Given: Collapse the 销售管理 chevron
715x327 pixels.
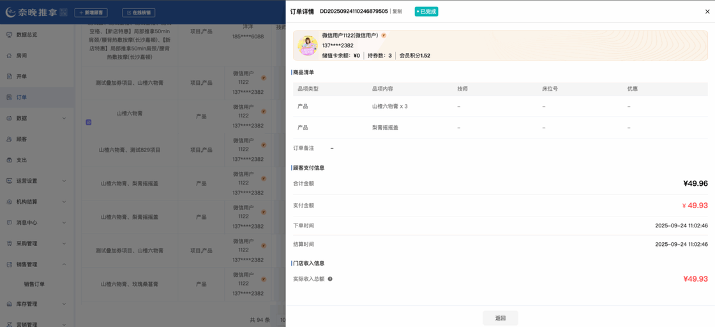Looking at the screenshot, I should click(64, 264).
